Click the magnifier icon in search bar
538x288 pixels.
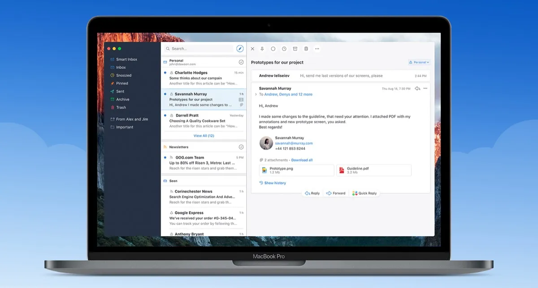(x=168, y=49)
